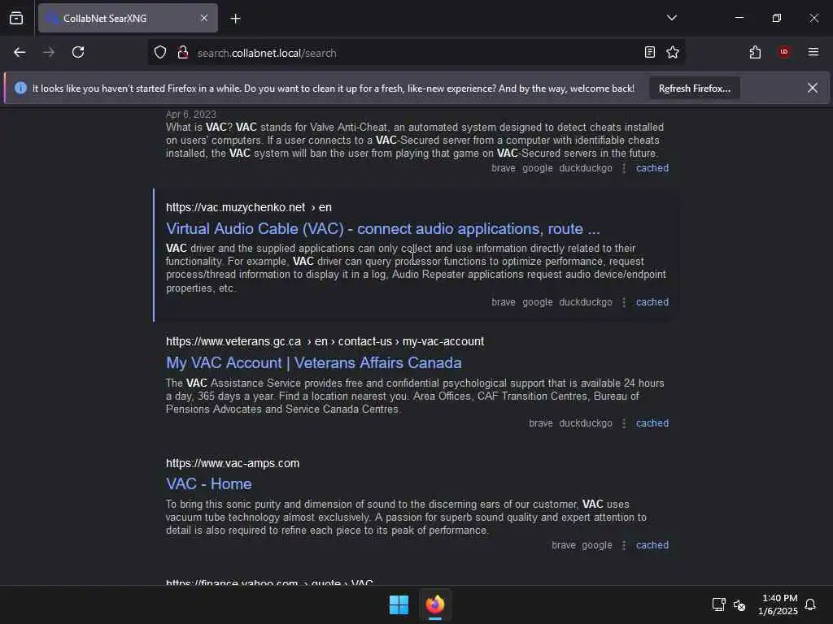This screenshot has height=624, width=833.
Task: Open clock showing 1:40 PM 1/6/2025
Action: [778, 604]
